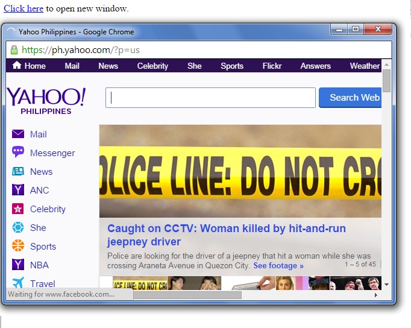
Task: Click the News newspaper icon in sidebar
Action: [x=18, y=171]
